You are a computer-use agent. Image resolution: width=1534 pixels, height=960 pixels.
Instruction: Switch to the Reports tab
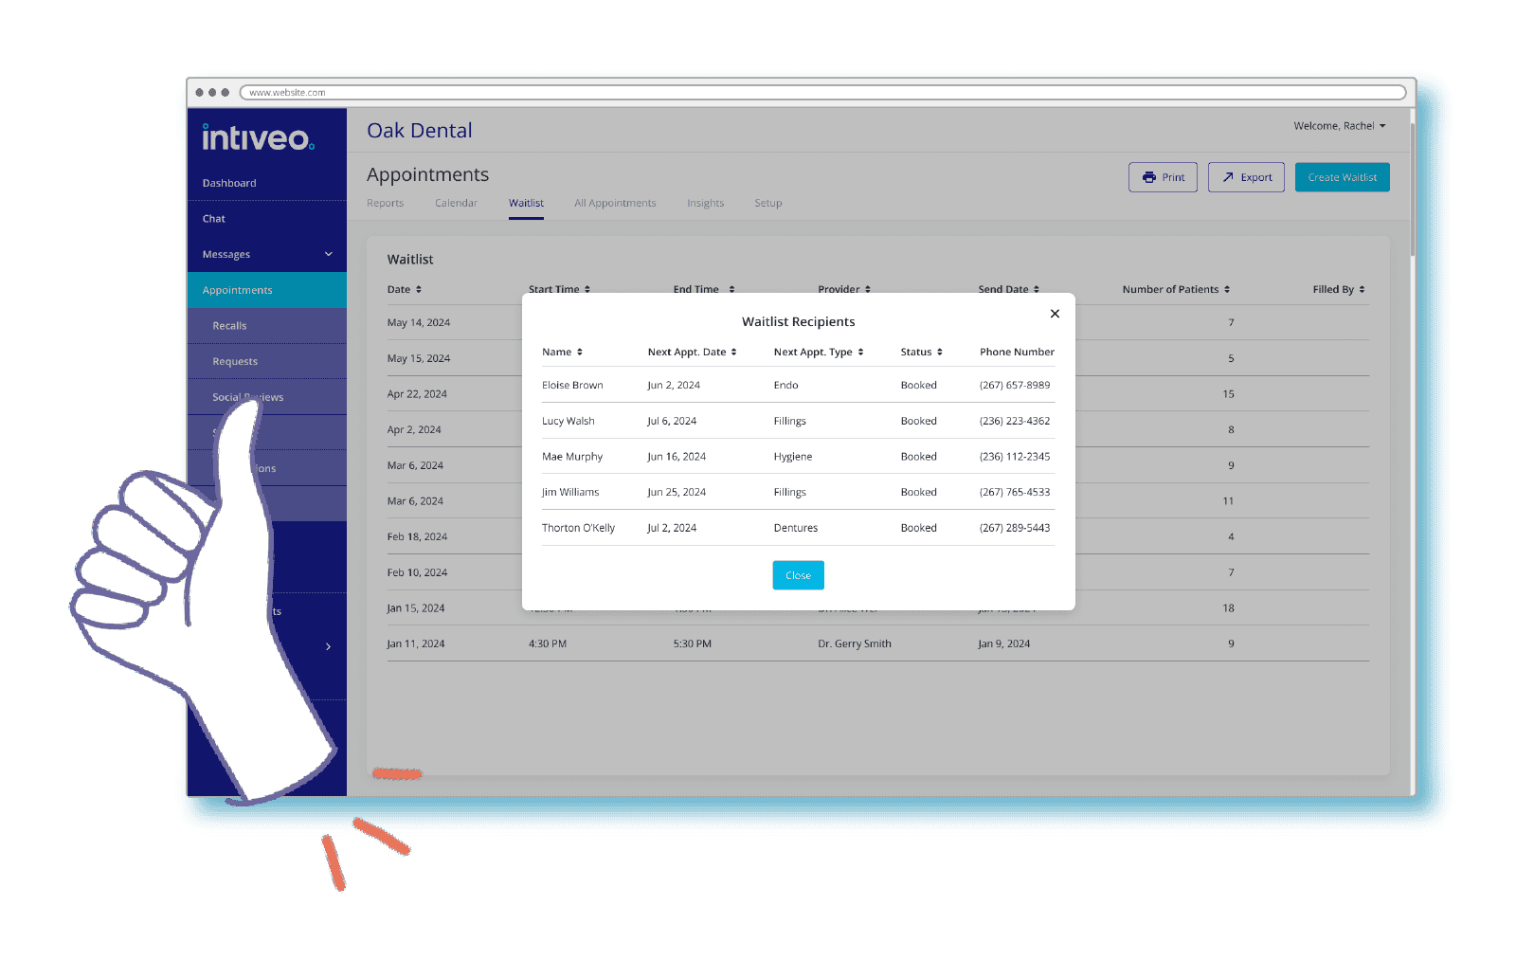[x=385, y=204]
